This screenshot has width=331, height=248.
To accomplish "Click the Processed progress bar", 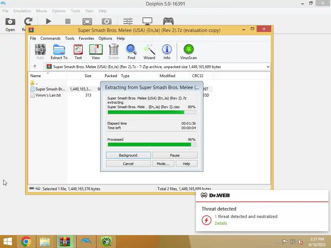I will point(152,144).
